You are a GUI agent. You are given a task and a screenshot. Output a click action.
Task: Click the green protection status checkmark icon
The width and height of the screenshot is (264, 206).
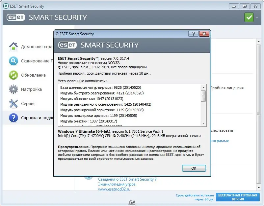[x=249, y=17]
